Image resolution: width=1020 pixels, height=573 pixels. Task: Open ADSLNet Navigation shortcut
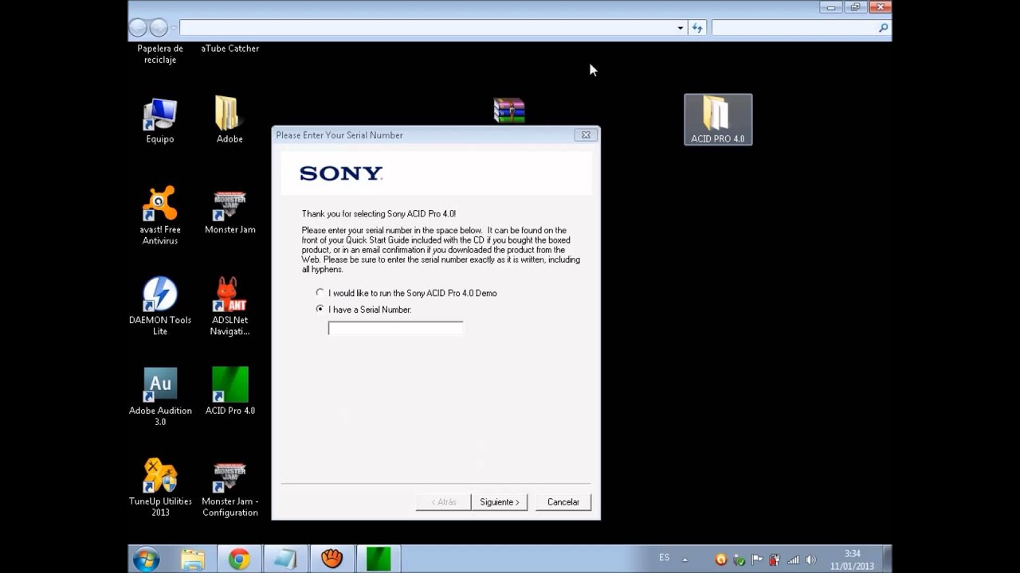[229, 306]
